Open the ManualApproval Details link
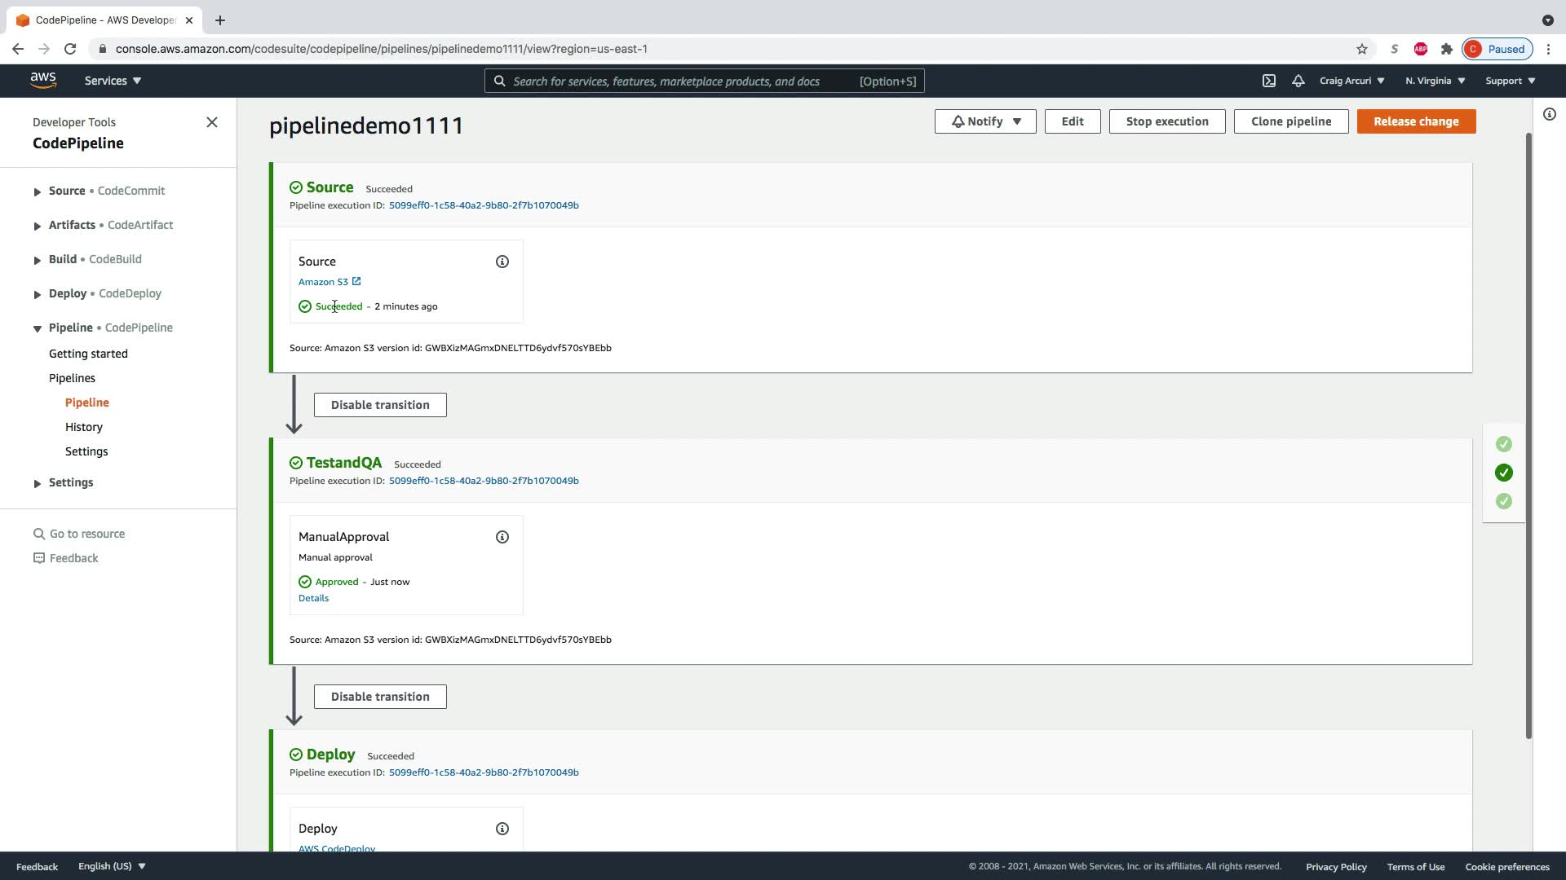The image size is (1566, 880). point(313,598)
